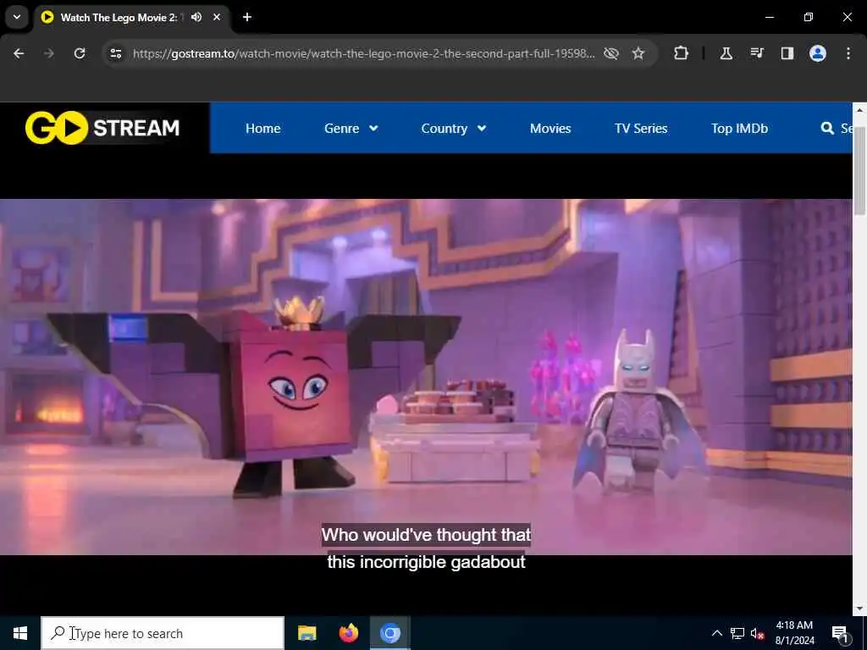Click the site search magnifier icon
This screenshot has width=867, height=650.
click(x=827, y=129)
